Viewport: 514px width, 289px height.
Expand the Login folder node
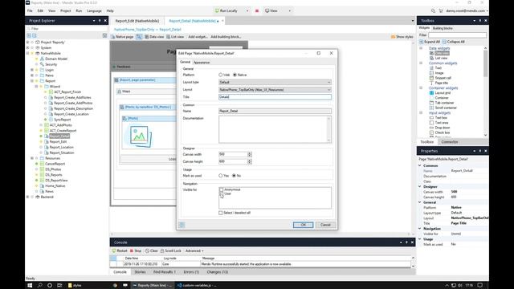tap(32, 70)
